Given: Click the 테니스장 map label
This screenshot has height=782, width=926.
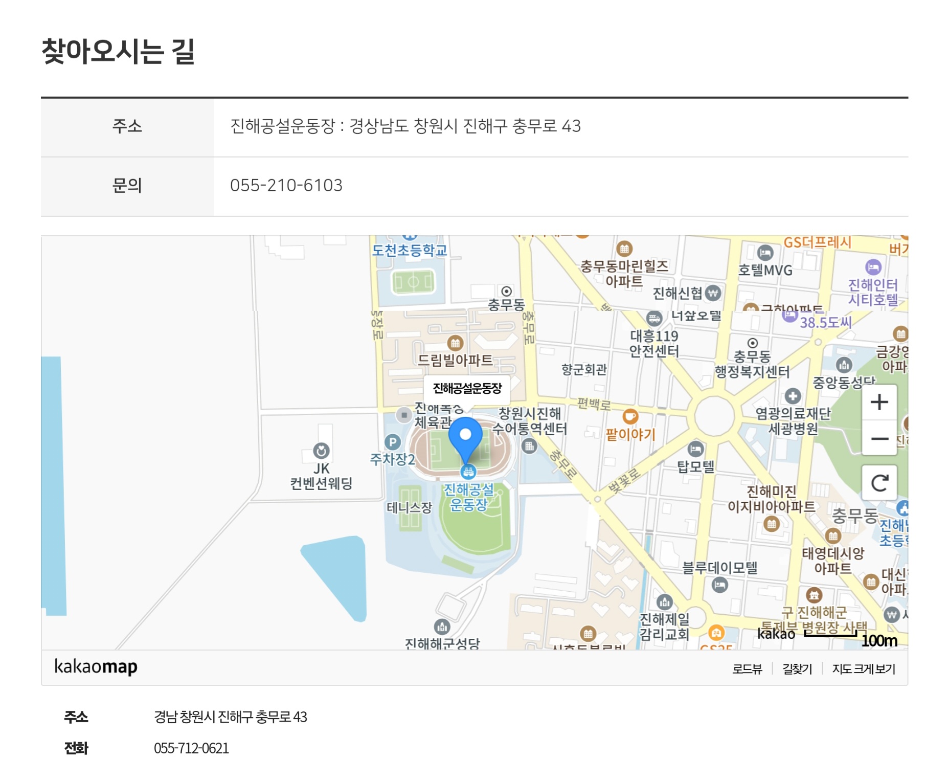Looking at the screenshot, I should click(x=409, y=508).
